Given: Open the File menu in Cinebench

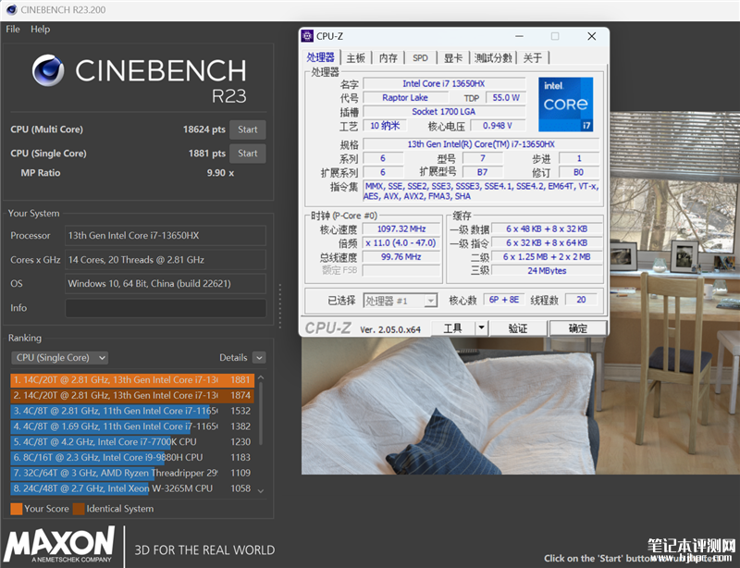Looking at the screenshot, I should [x=13, y=30].
